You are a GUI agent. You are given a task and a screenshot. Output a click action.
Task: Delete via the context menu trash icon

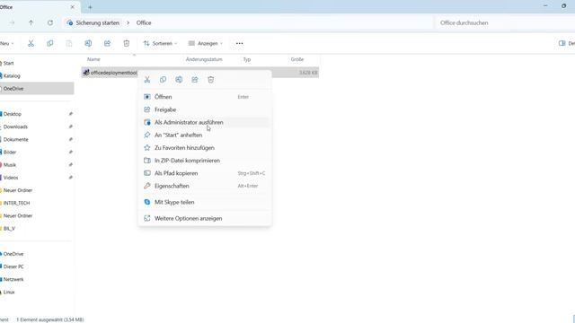click(x=210, y=80)
